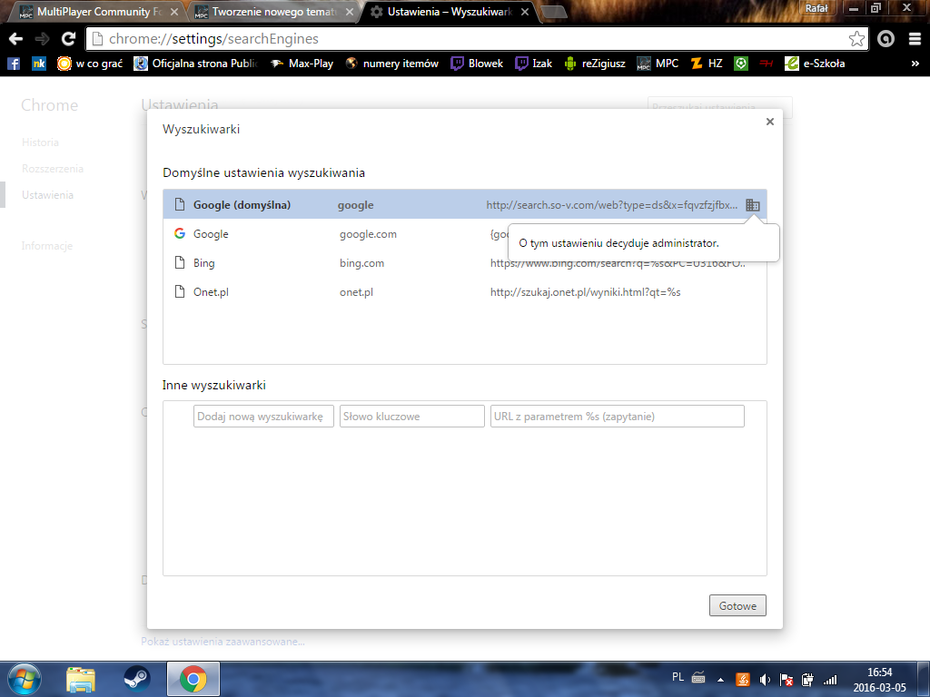Click the browser forward arrow
This screenshot has width=930, height=697.
click(42, 39)
